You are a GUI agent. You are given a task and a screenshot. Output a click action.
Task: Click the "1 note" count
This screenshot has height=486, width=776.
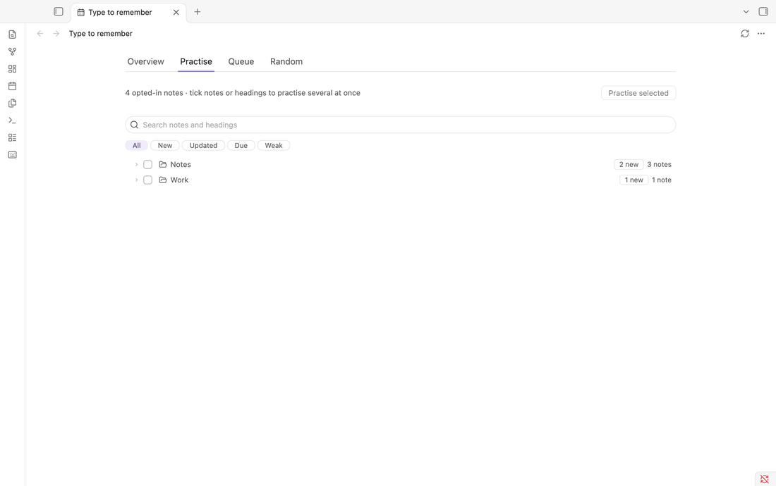pos(662,180)
